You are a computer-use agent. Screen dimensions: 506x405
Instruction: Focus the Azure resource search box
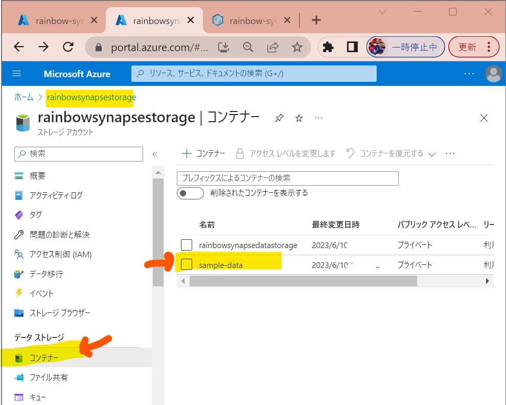pyautogui.click(x=254, y=74)
